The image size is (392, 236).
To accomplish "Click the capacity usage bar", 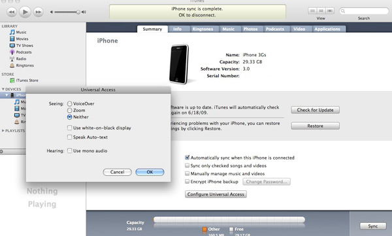I will 229,220.
